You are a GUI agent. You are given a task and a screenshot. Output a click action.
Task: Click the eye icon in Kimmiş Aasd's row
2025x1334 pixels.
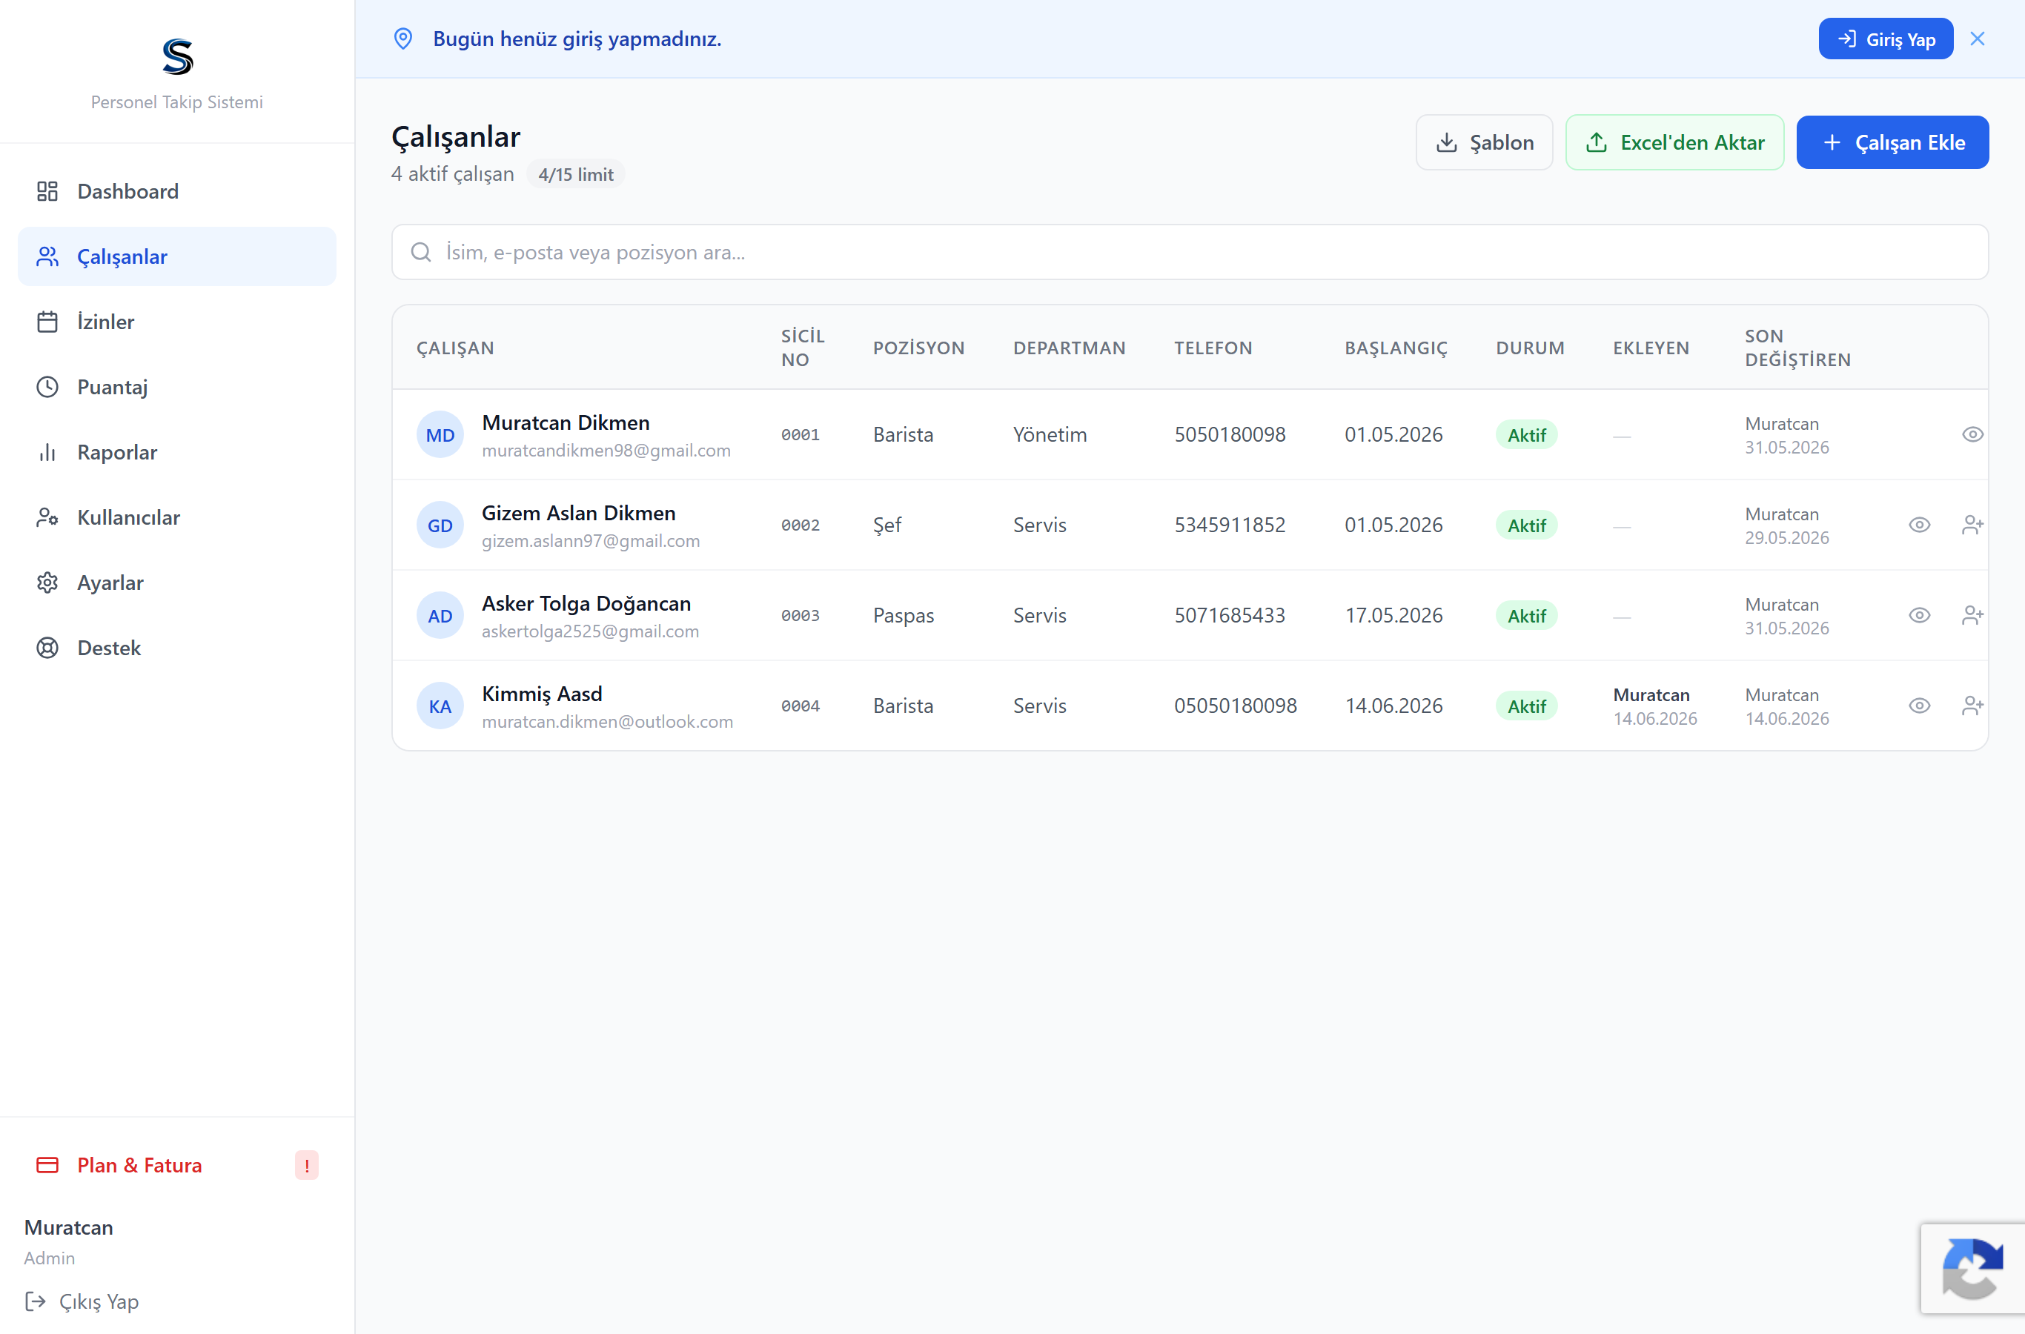tap(1920, 706)
